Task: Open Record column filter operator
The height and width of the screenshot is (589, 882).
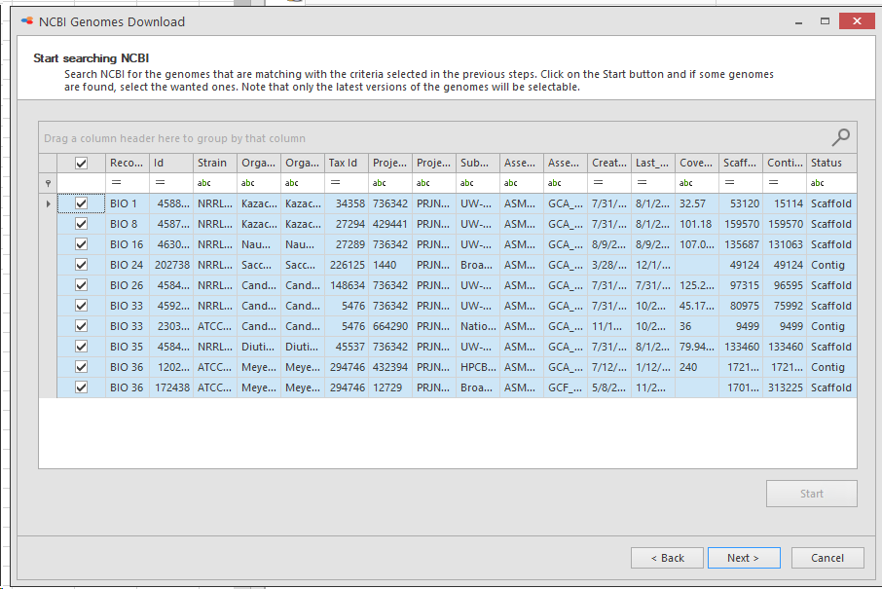Action: (x=117, y=183)
